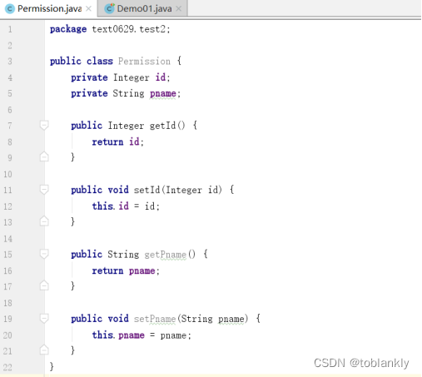Screen dimensions: 422x377
Task: Click the 'setPname' method name
Action: (155, 319)
